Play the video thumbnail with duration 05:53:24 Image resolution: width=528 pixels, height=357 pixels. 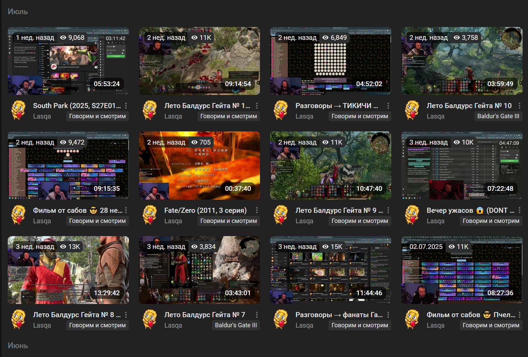68,61
